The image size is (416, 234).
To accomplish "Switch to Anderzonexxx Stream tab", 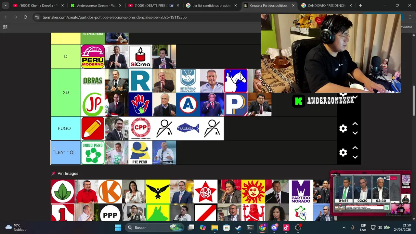I will click(96, 6).
